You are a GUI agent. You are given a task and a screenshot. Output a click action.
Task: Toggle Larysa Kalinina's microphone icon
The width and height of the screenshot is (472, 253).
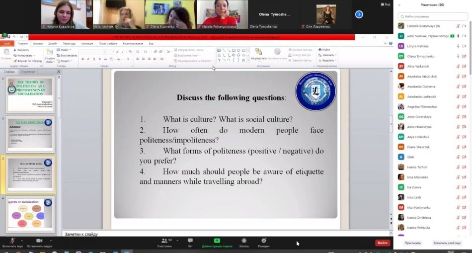click(458, 46)
